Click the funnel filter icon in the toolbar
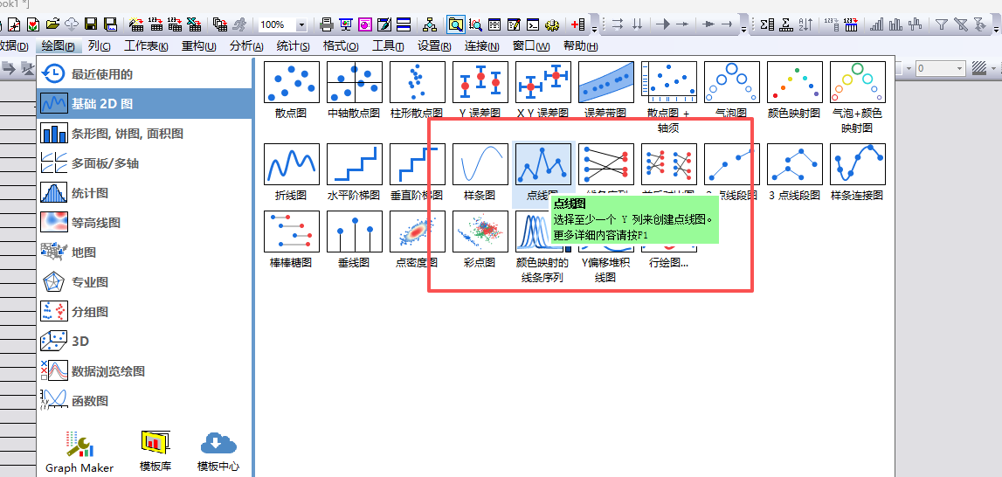The height and width of the screenshot is (477, 1002). point(942,24)
